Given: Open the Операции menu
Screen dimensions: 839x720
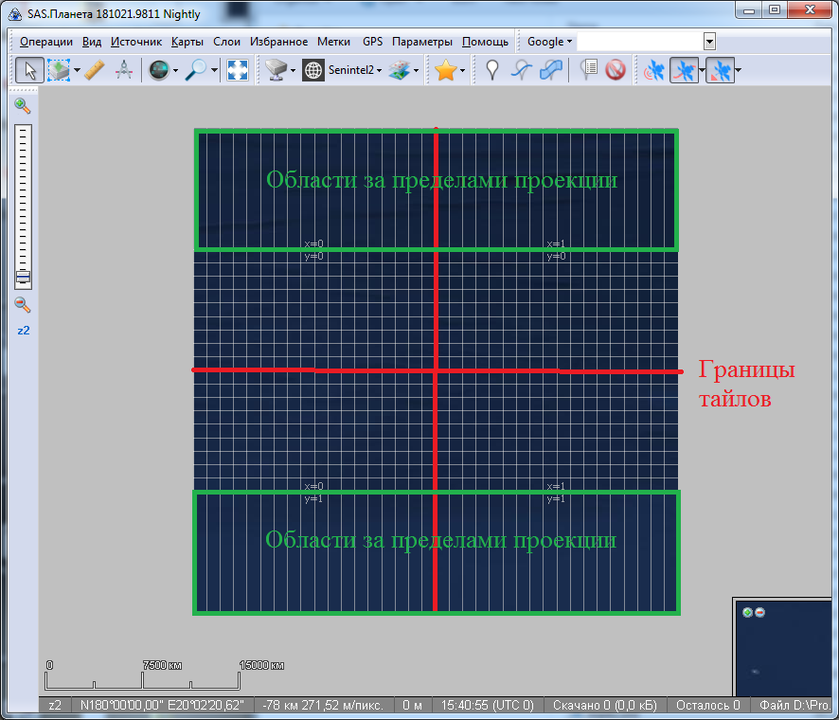Looking at the screenshot, I should click(45, 42).
